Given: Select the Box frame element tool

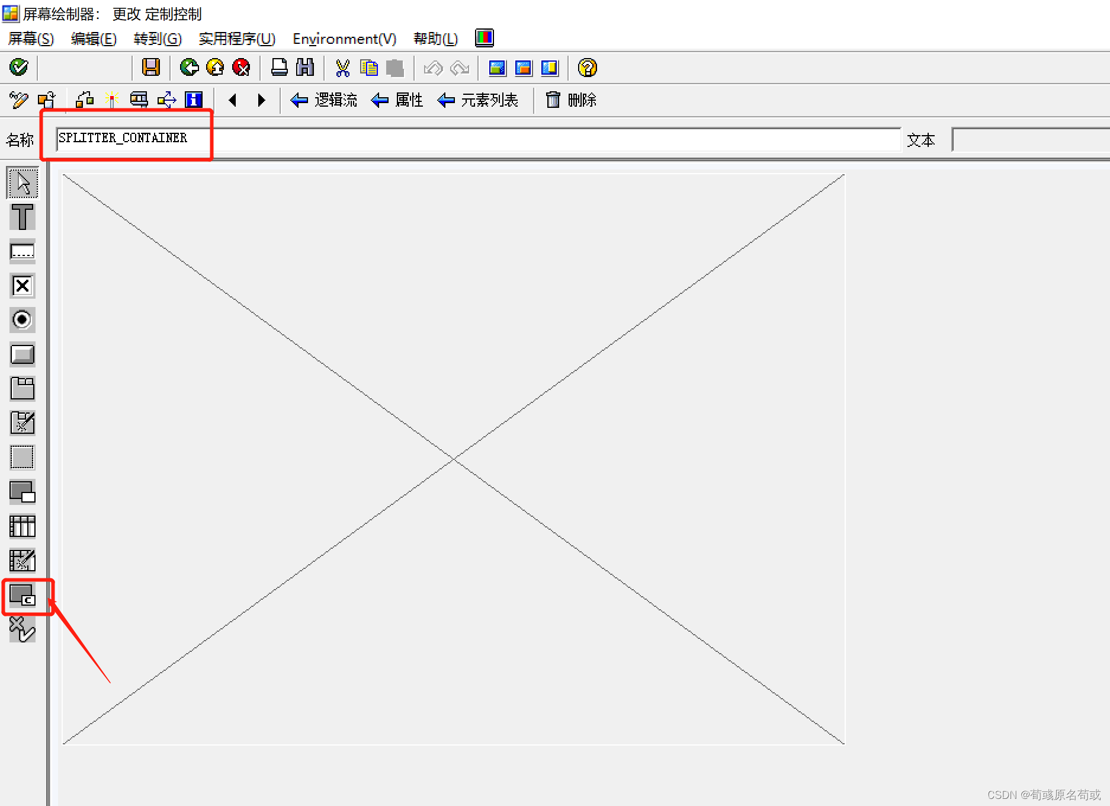Looking at the screenshot, I should pos(23,457).
